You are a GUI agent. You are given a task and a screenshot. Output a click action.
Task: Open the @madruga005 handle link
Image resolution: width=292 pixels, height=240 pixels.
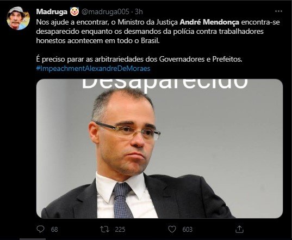[105, 12]
